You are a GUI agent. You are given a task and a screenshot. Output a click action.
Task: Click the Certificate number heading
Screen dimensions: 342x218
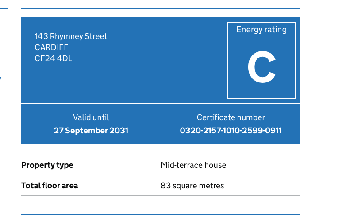click(231, 117)
